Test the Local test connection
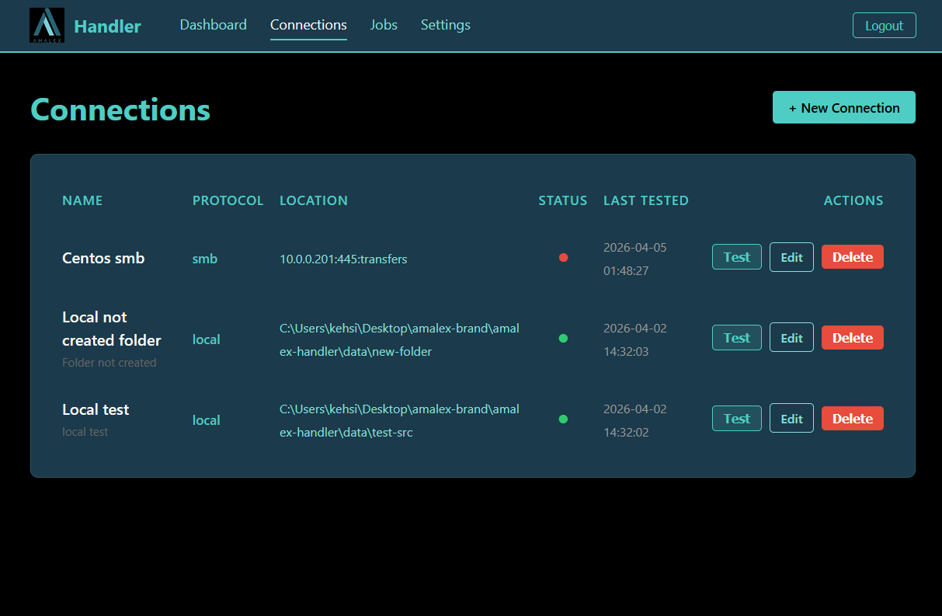The width and height of the screenshot is (942, 616). pos(737,419)
